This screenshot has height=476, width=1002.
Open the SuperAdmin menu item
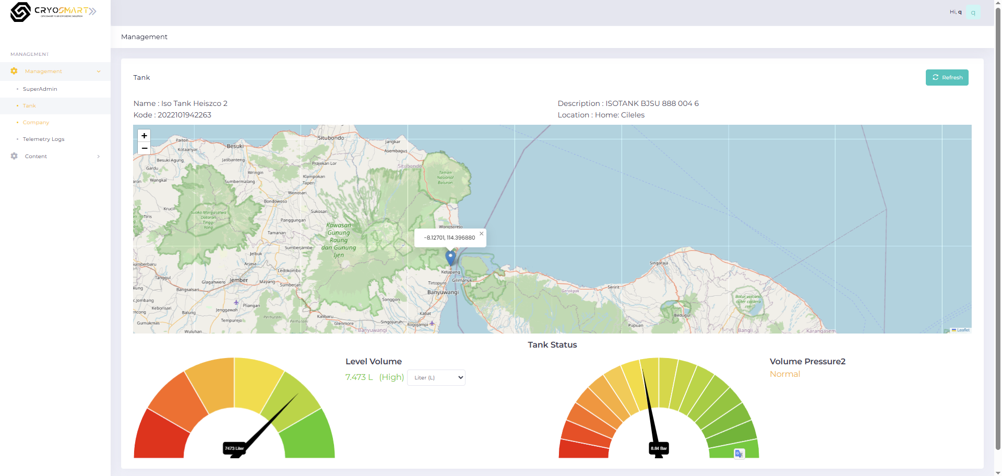tap(40, 89)
